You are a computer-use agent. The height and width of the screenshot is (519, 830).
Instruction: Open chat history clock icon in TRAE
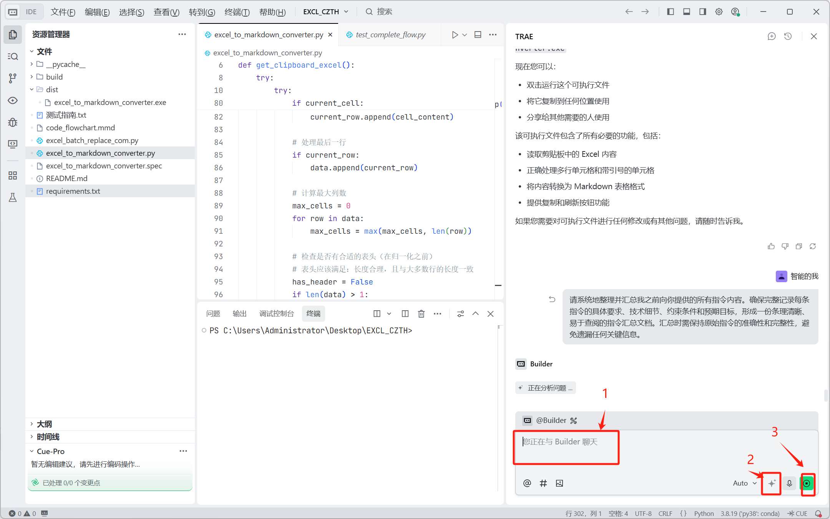[788, 37]
